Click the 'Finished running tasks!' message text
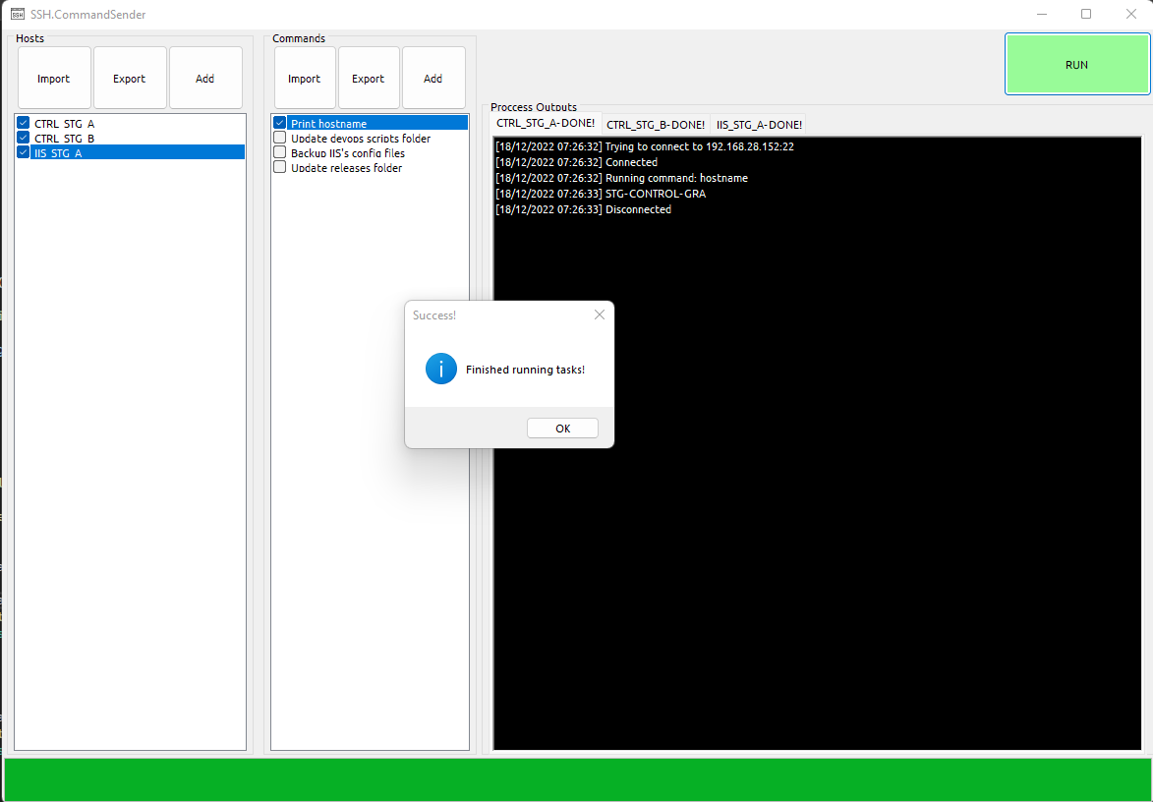This screenshot has height=802, width=1153. [x=525, y=370]
